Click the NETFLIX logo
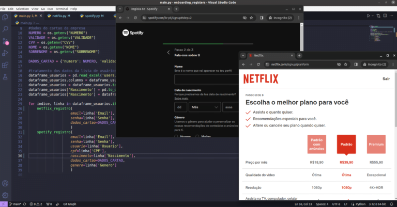Screen dimensions: 397x207 click(261, 79)
